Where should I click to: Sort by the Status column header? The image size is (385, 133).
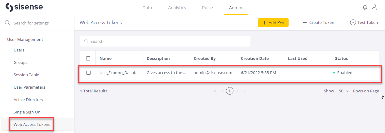[x=342, y=58]
